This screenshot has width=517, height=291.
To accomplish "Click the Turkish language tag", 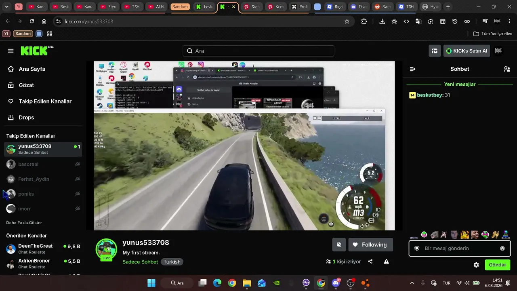I will point(172,262).
